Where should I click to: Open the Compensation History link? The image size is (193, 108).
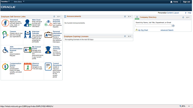coord(15,64)
